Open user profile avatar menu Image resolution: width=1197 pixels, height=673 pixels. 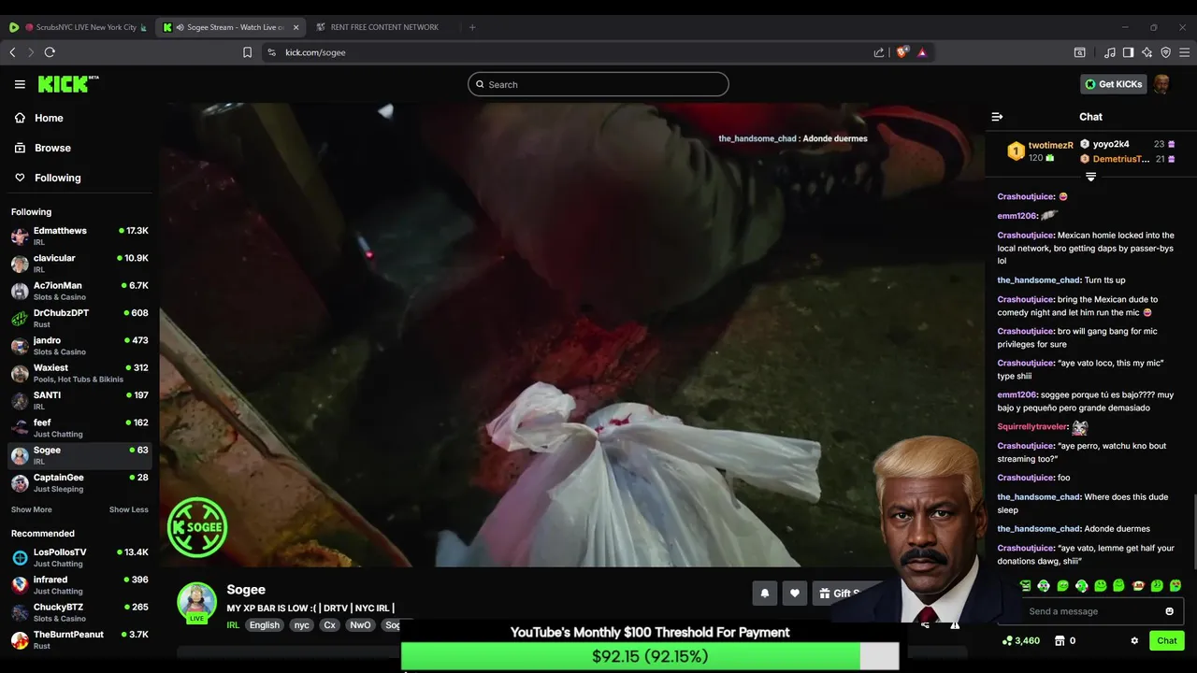pyautogui.click(x=1162, y=84)
